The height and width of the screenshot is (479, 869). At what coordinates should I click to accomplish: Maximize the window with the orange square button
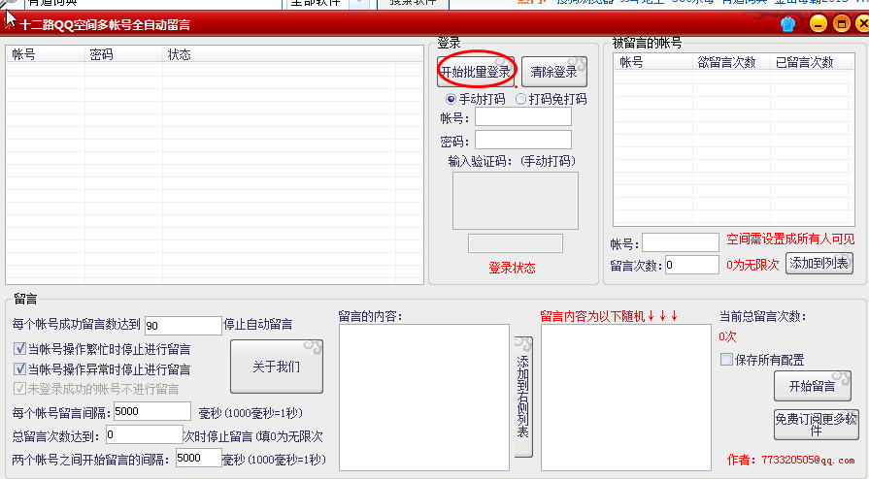click(x=841, y=24)
